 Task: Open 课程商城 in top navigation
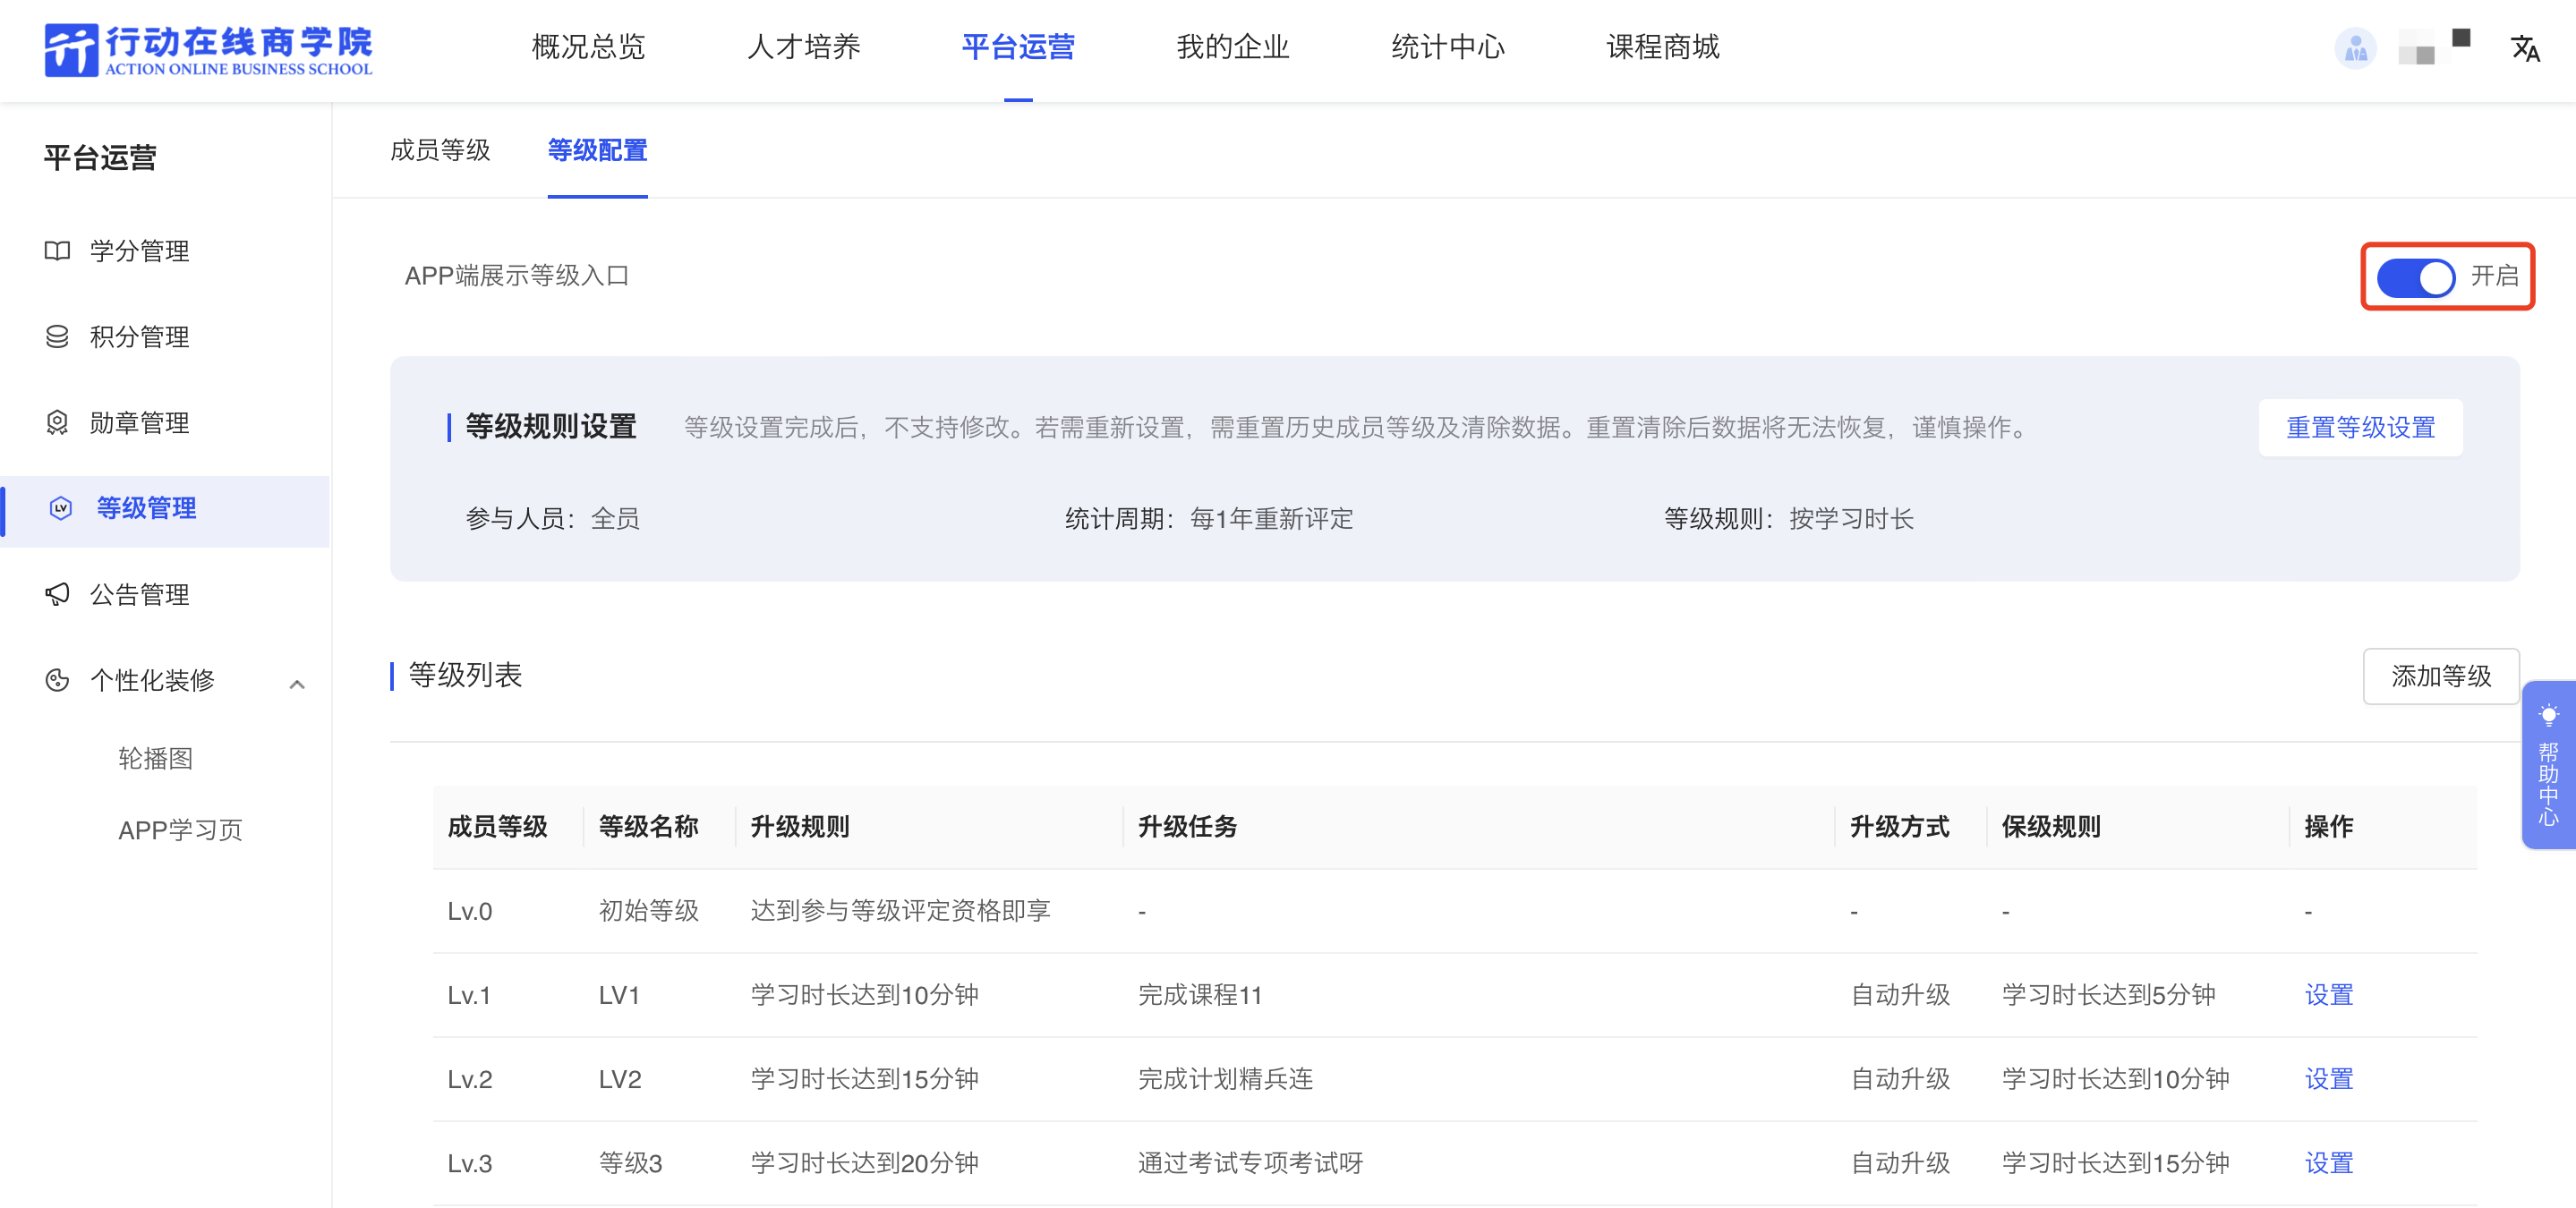[x=1663, y=47]
